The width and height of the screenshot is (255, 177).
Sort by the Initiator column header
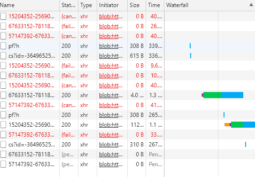click(x=112, y=5)
